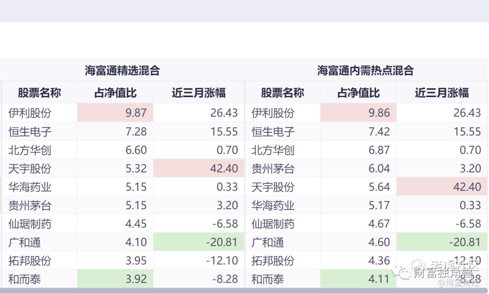
Task: Open 北方华创 in the 海富通精选混合 table
Action: coord(29,150)
